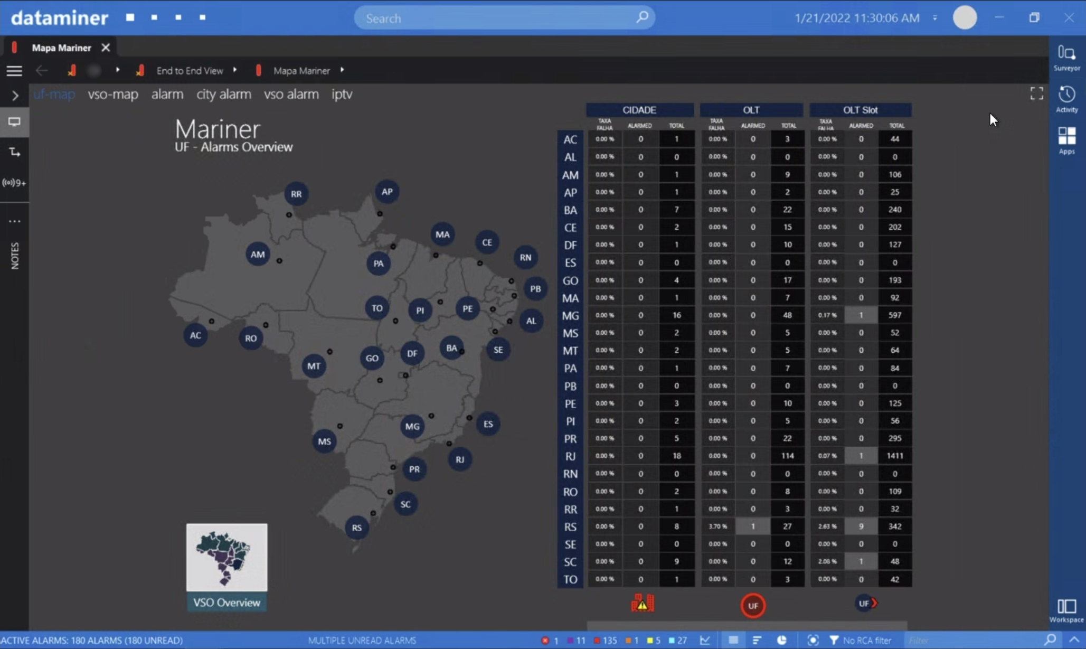The image size is (1086, 649).
Task: Click the RJ row label in the table
Action: [x=570, y=456]
